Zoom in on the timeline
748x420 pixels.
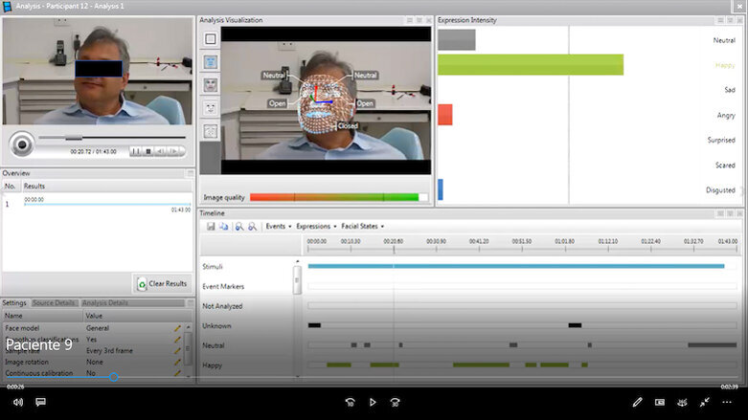click(x=239, y=226)
